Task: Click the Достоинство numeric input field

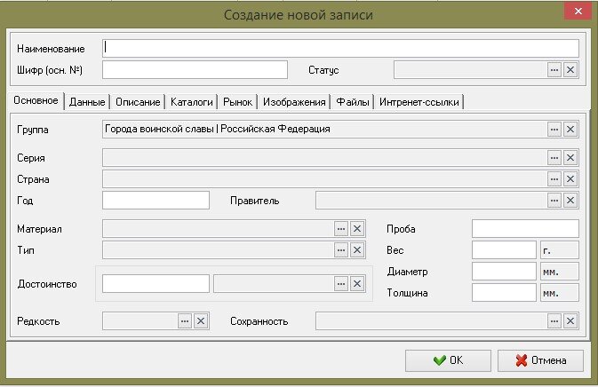Action: pyautogui.click(x=156, y=284)
